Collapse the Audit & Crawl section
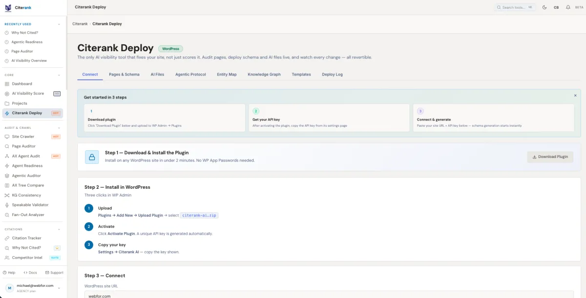 click(59, 128)
